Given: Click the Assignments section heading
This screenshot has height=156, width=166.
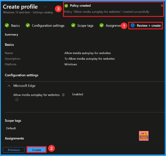Looking at the screenshot, I should [14, 138].
